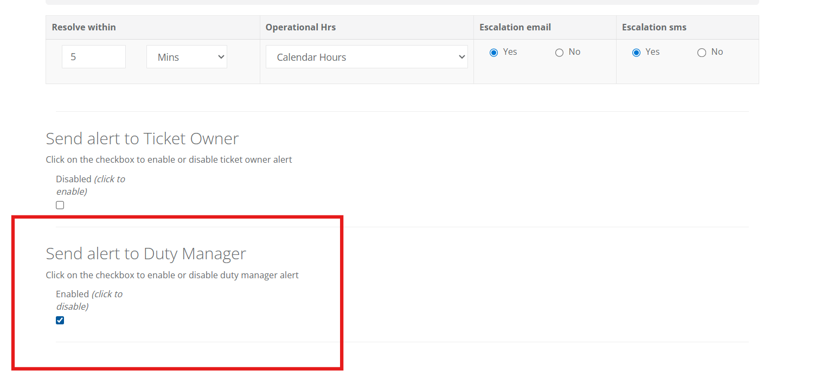Click the Resolve within number field
This screenshot has width=827, height=371.
click(93, 57)
